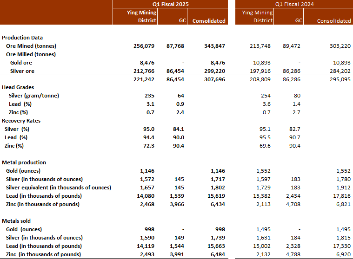Image resolution: width=353 pixels, height=259 pixels.
Task: Click the 17,816 lead production value
Action: click(x=340, y=196)
